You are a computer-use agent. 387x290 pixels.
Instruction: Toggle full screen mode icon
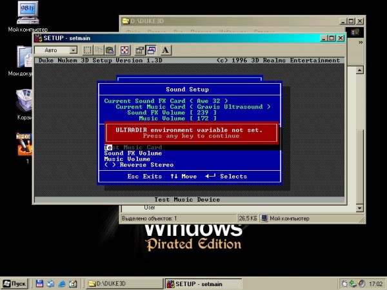124,50
